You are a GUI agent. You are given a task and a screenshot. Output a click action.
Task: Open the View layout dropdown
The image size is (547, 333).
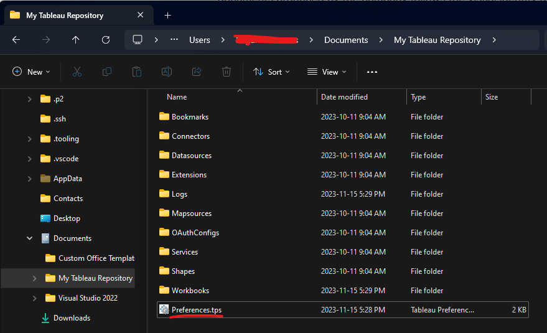(327, 72)
